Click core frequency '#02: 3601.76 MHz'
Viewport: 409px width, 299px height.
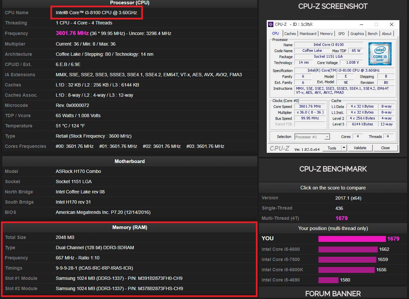click(x=162, y=146)
